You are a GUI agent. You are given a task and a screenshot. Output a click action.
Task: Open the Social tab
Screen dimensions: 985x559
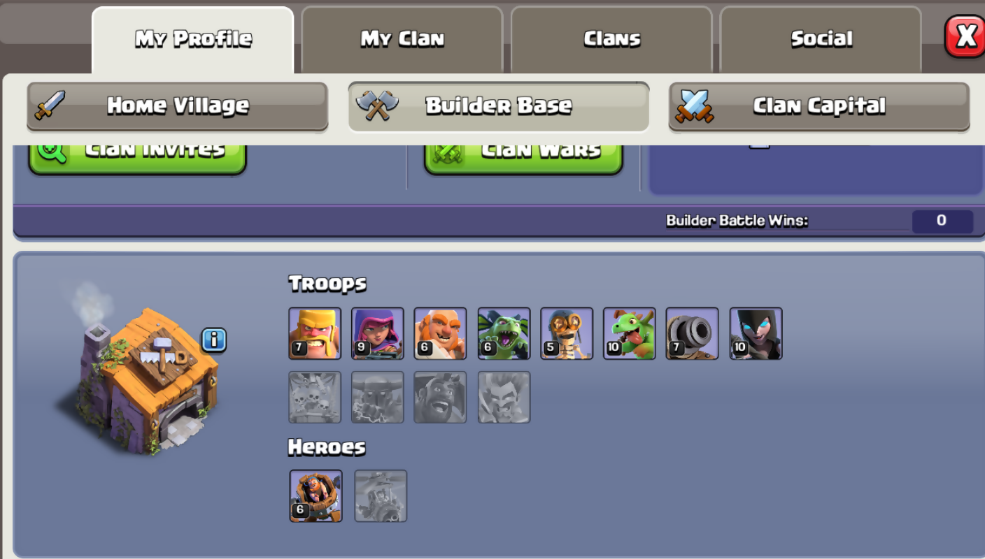[821, 39]
